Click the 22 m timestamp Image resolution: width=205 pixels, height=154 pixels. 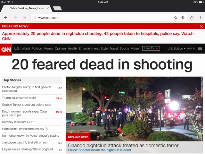click(x=59, y=112)
